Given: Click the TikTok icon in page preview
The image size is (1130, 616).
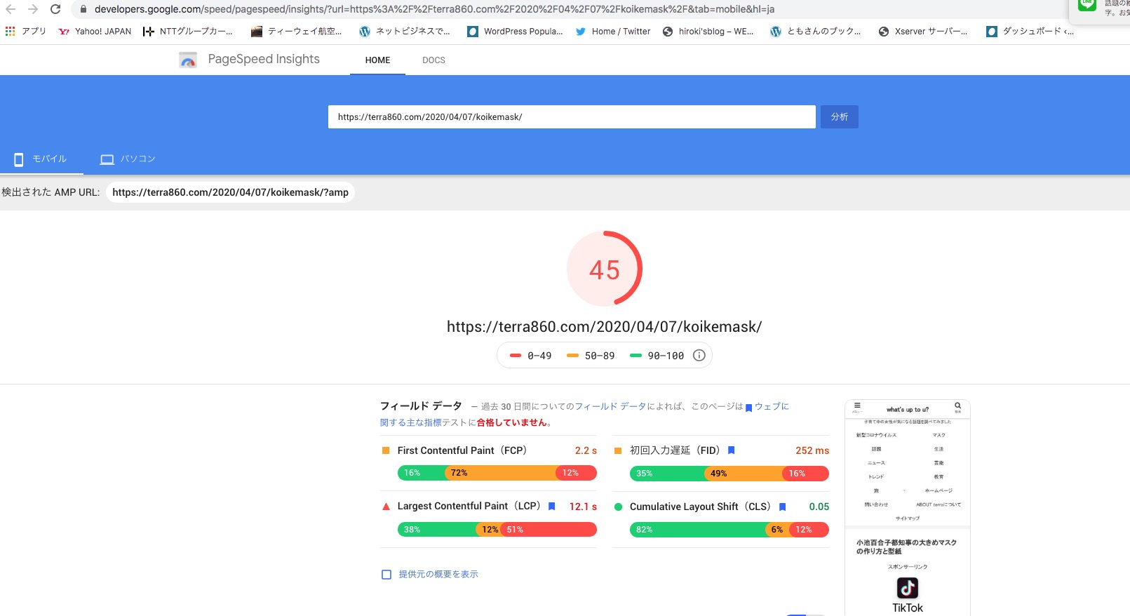Looking at the screenshot, I should [908, 588].
